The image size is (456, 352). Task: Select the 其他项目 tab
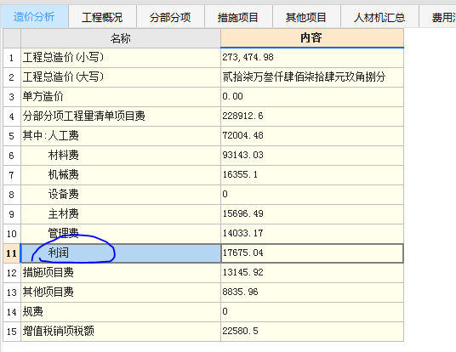coord(306,17)
